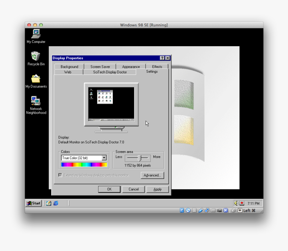Click the VirtualBox network adapter icon

click(207, 210)
